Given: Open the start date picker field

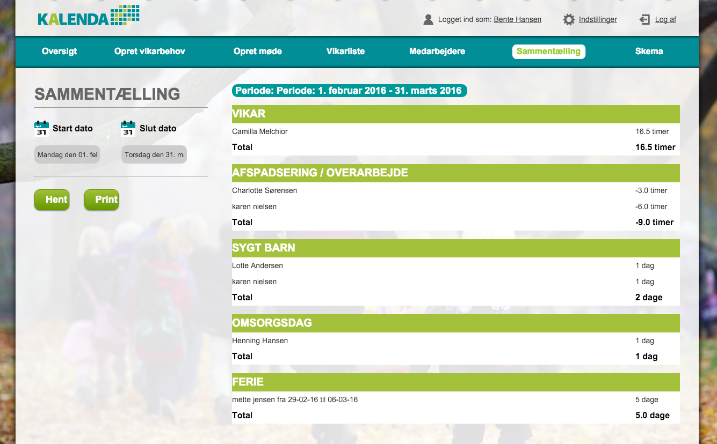Looking at the screenshot, I should pyautogui.click(x=67, y=155).
